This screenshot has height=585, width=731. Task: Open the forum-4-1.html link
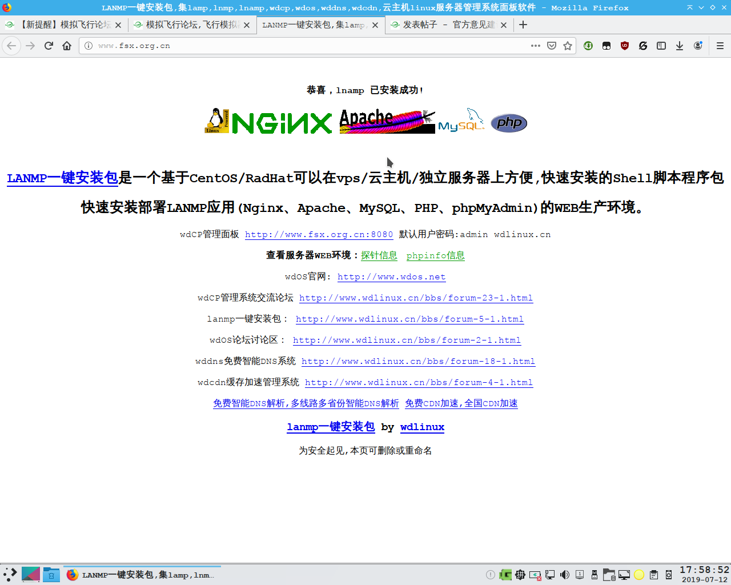pyautogui.click(x=419, y=382)
